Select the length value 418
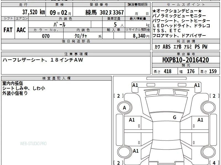Screen dimensions: 221x165 click(x=168, y=71)
